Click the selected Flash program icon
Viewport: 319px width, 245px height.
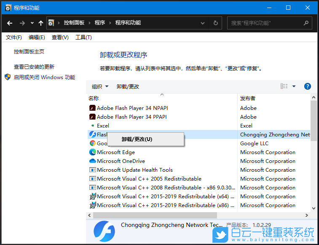coord(93,134)
